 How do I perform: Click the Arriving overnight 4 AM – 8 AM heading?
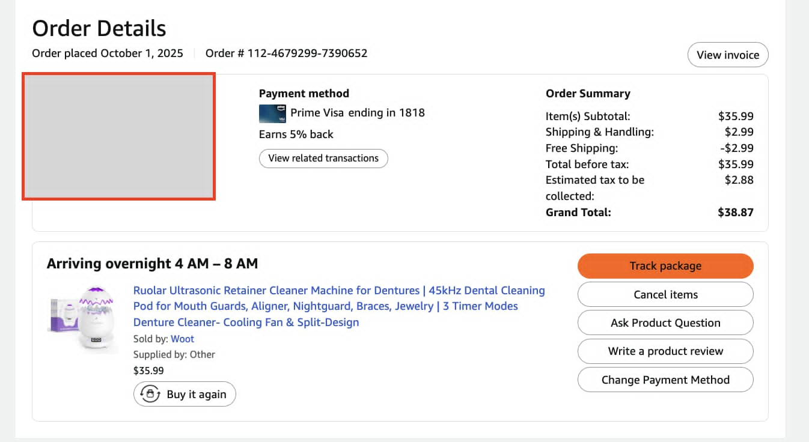(152, 264)
